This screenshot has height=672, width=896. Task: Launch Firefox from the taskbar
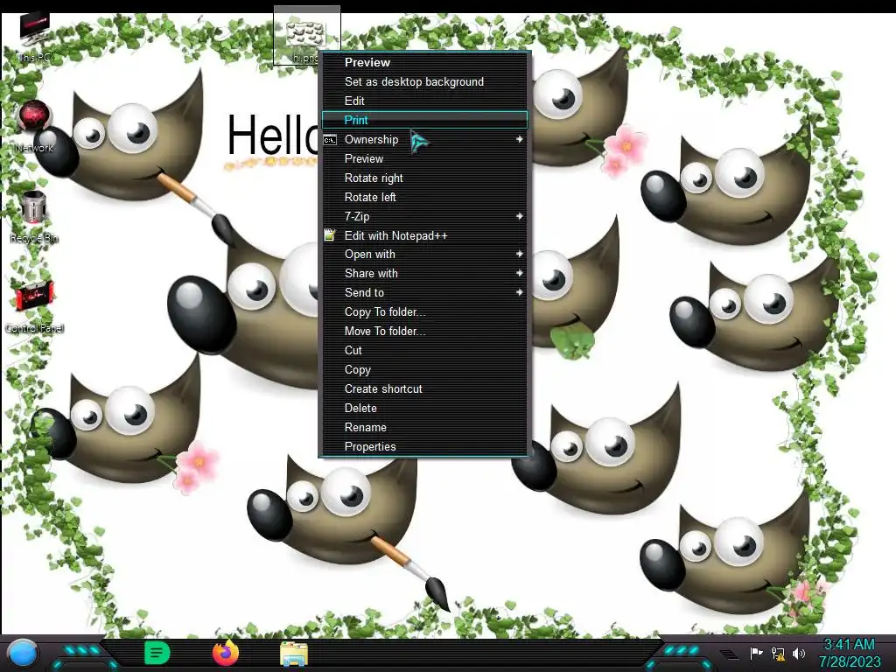coord(226,653)
